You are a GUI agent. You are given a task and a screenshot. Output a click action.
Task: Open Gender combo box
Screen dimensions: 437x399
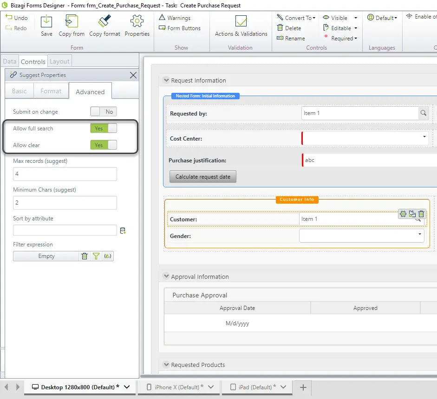(361, 236)
